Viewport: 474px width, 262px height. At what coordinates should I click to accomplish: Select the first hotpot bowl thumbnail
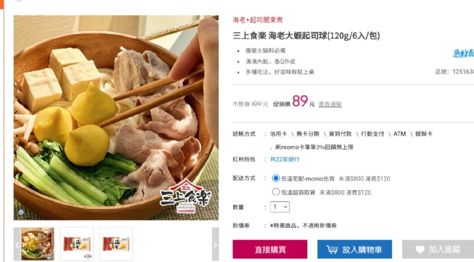click(37, 244)
